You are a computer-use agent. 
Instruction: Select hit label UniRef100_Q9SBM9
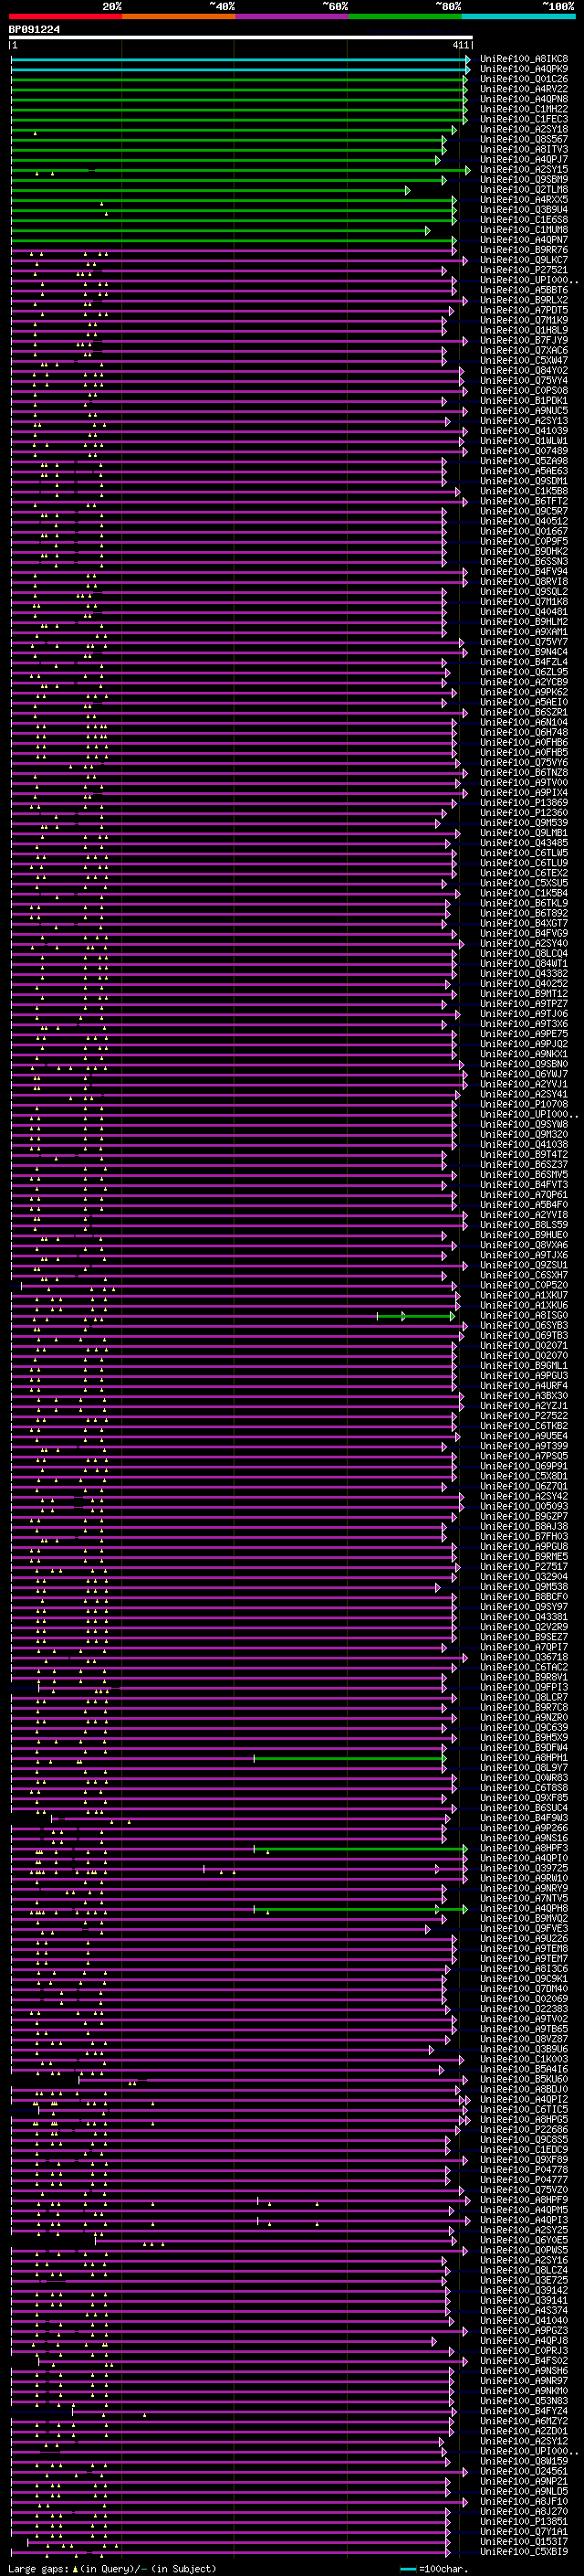(523, 180)
